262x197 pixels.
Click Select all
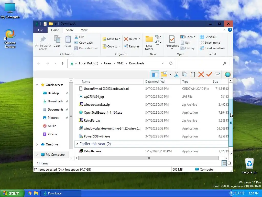click(208, 37)
